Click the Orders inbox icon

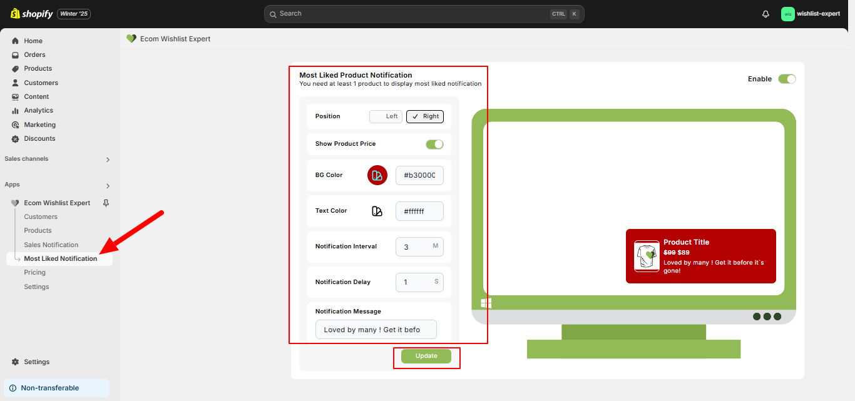coord(16,55)
